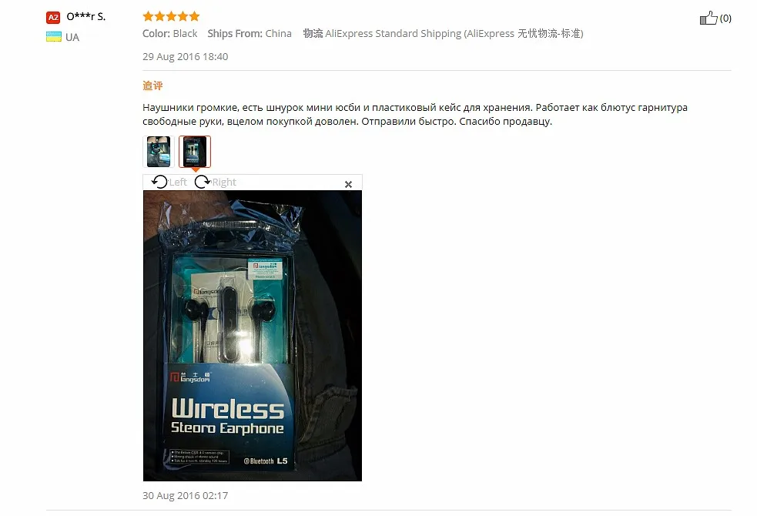
Task: Click the "Color: Black" variant text
Action: point(170,33)
